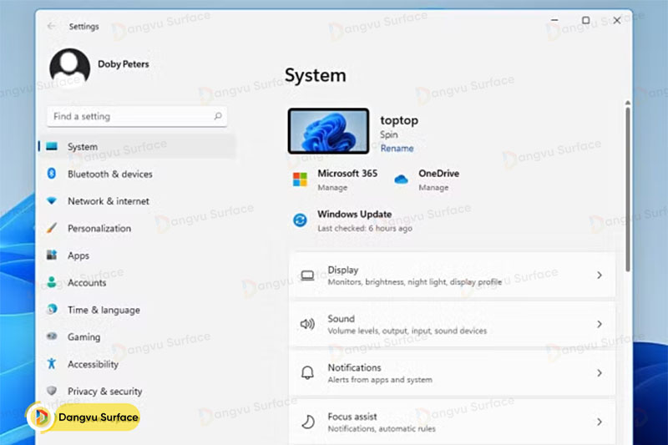
Task: Click the scrollbar up arrow at the top
Action: 628,103
